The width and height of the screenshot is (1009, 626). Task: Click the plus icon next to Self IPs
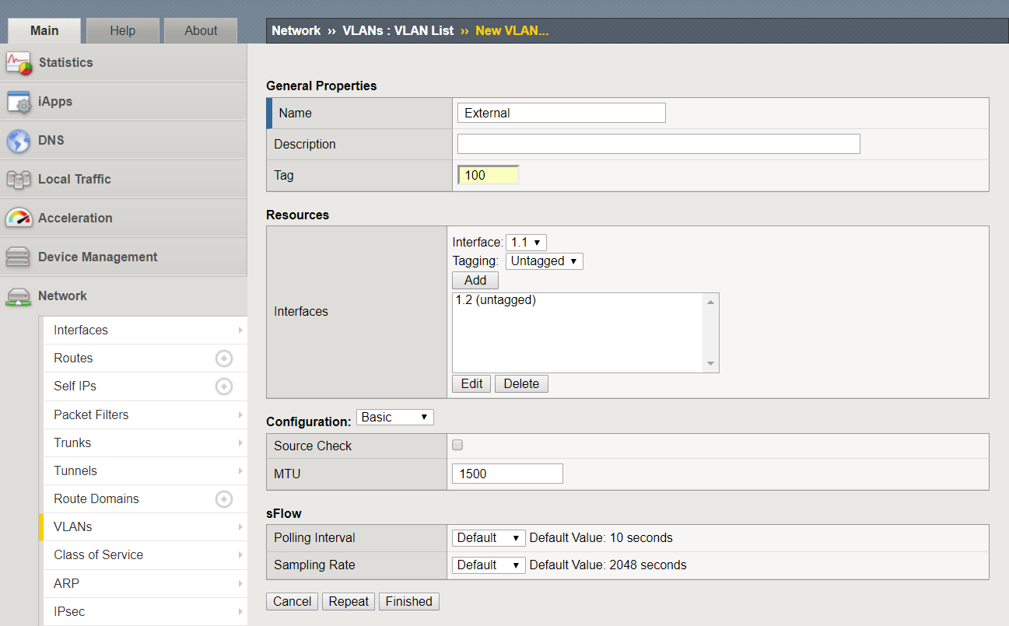[x=224, y=386]
